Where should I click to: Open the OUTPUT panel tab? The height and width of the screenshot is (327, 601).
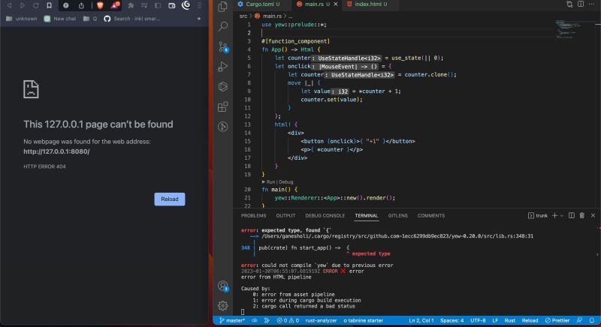point(285,216)
